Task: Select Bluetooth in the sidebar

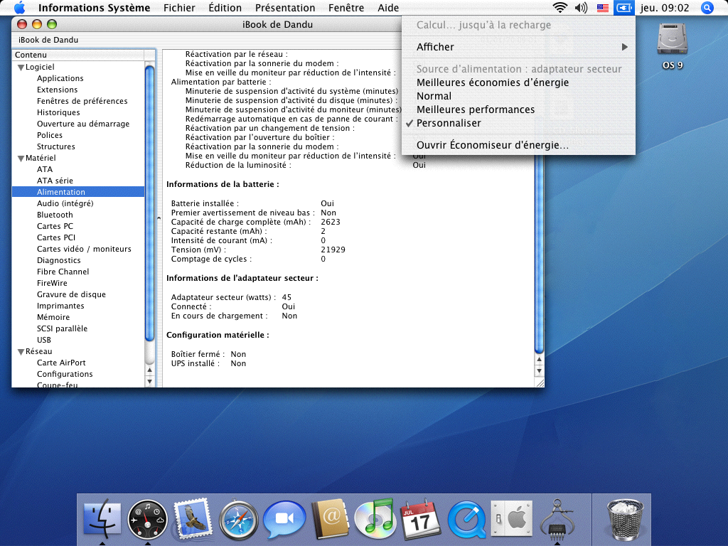Action: click(x=55, y=215)
